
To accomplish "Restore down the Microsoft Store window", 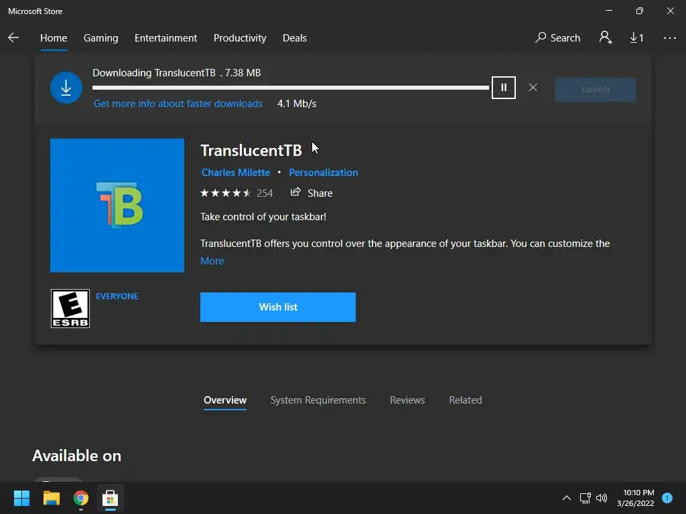I will (x=640, y=11).
